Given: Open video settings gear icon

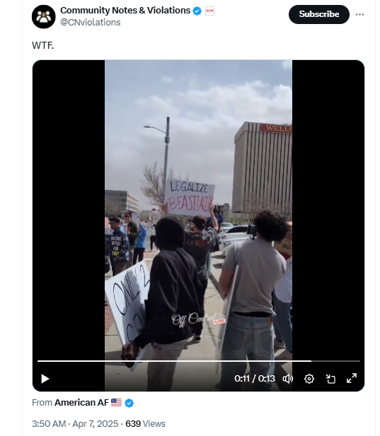Looking at the screenshot, I should click(x=309, y=379).
